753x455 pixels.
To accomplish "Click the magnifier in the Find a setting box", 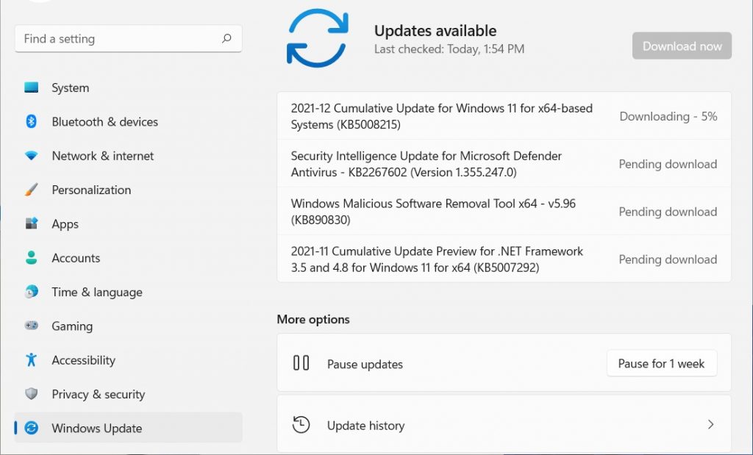I will (x=228, y=38).
